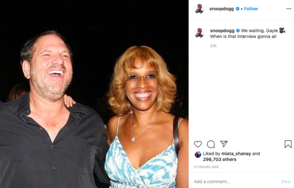Click the Post comment button
Screen dimensions: 294x188
tap(286, 182)
